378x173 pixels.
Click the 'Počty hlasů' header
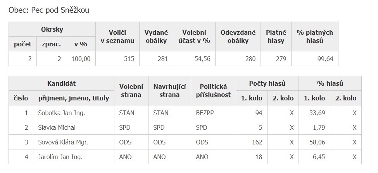point(267,83)
